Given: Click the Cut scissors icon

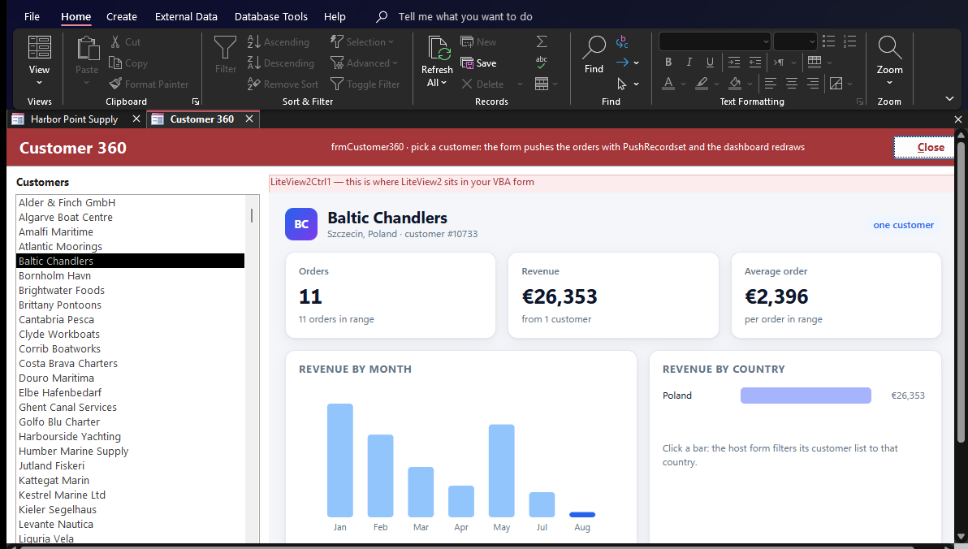Looking at the screenshot, I should 115,42.
